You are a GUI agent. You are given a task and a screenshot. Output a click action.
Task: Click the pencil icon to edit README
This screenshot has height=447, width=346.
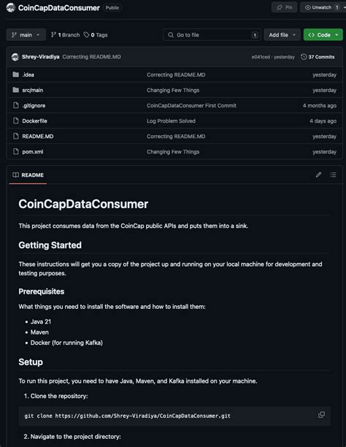(318, 175)
